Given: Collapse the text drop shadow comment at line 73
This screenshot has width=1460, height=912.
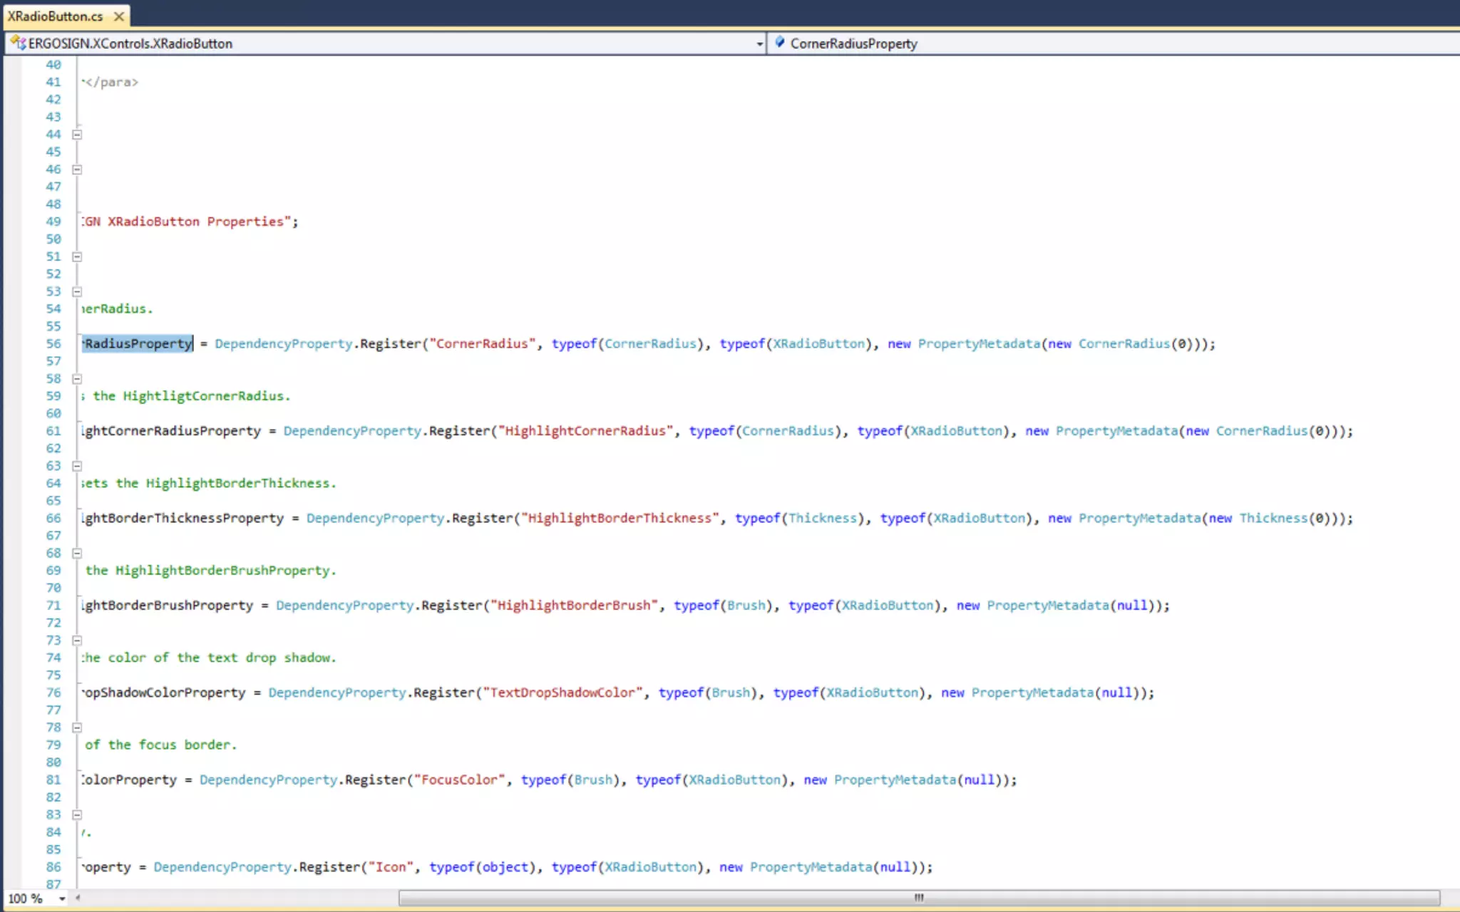Looking at the screenshot, I should point(77,640).
